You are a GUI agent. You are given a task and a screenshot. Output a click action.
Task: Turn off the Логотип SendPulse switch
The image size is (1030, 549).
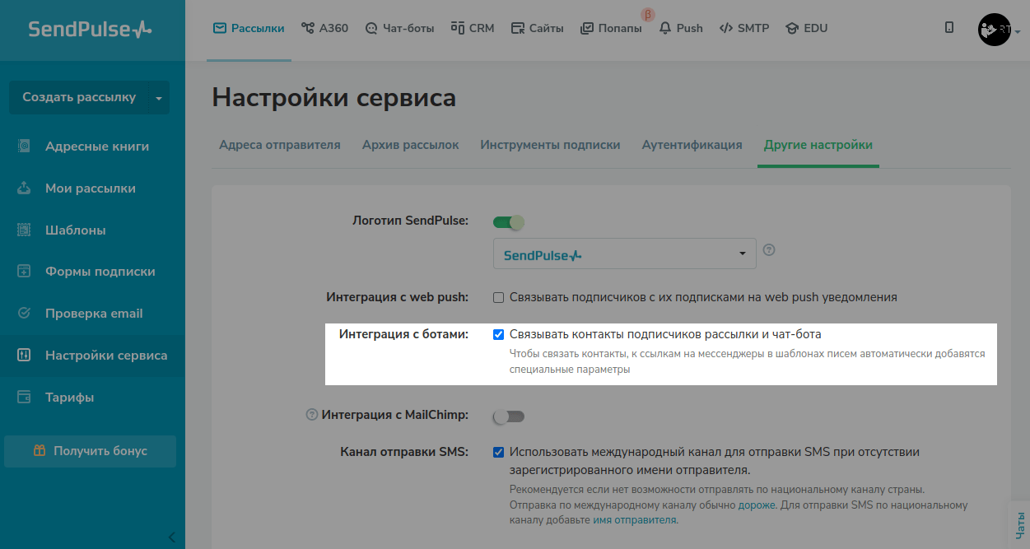coord(508,221)
